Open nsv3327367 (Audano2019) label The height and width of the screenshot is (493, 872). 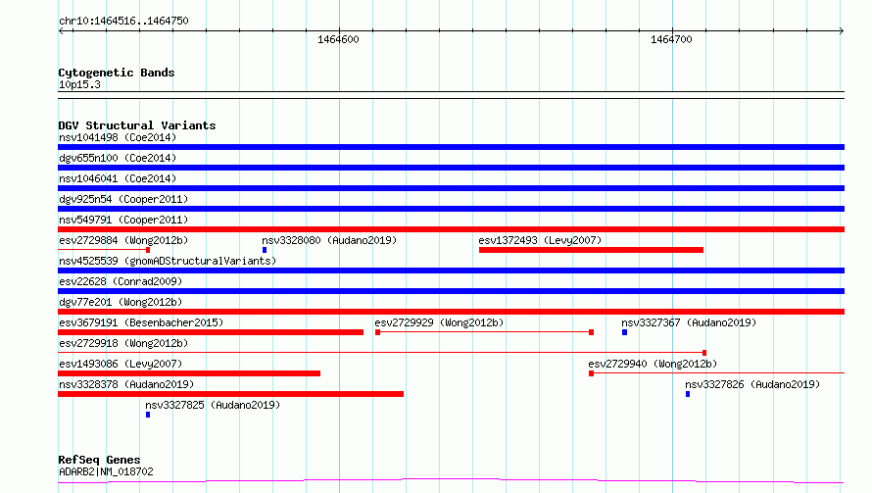[689, 322]
